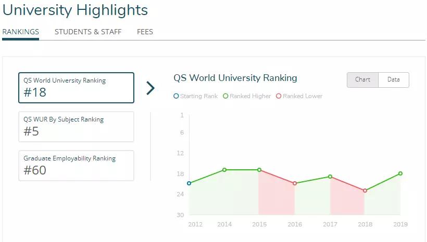Click the y-axis label 12
The height and width of the screenshot is (242, 427).
click(x=180, y=153)
